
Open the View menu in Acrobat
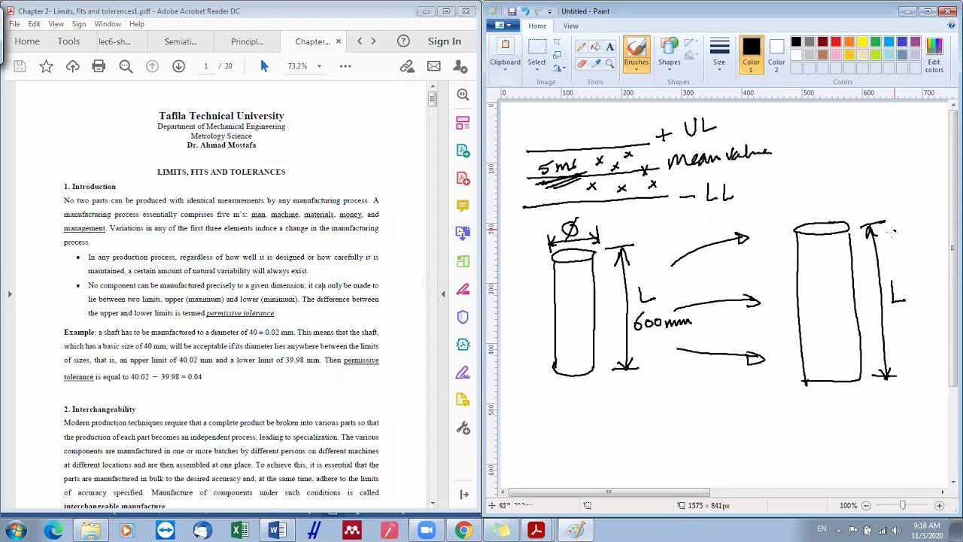(x=56, y=24)
